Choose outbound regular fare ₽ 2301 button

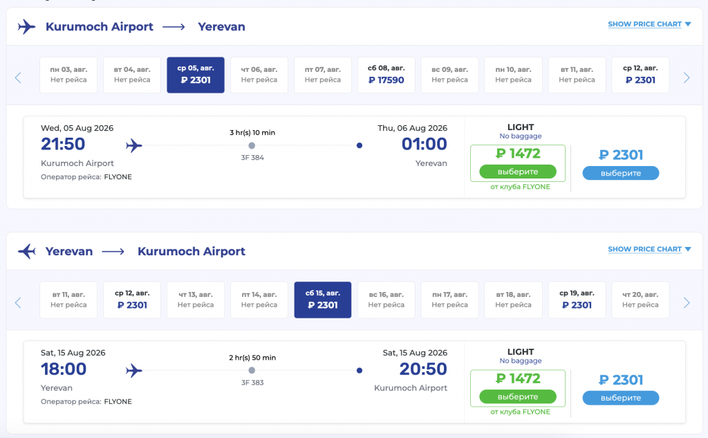620,173
